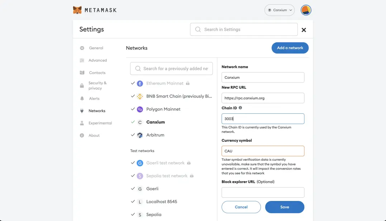Click the Arbitrum logo icon
This screenshot has width=386, height=221.
click(x=140, y=135)
